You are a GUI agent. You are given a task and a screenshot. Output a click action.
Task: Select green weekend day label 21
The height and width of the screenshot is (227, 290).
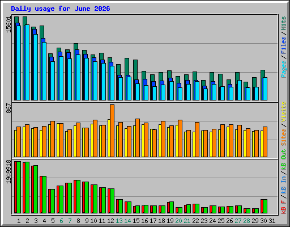(187, 221)
